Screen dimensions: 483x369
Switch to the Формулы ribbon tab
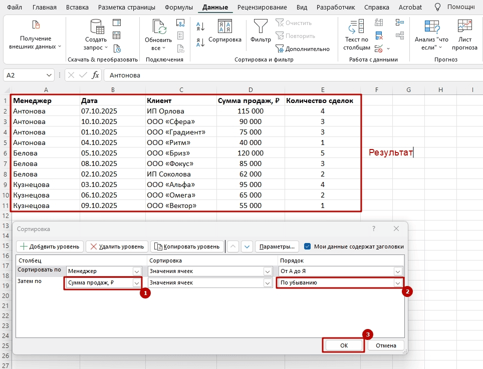coord(179,7)
